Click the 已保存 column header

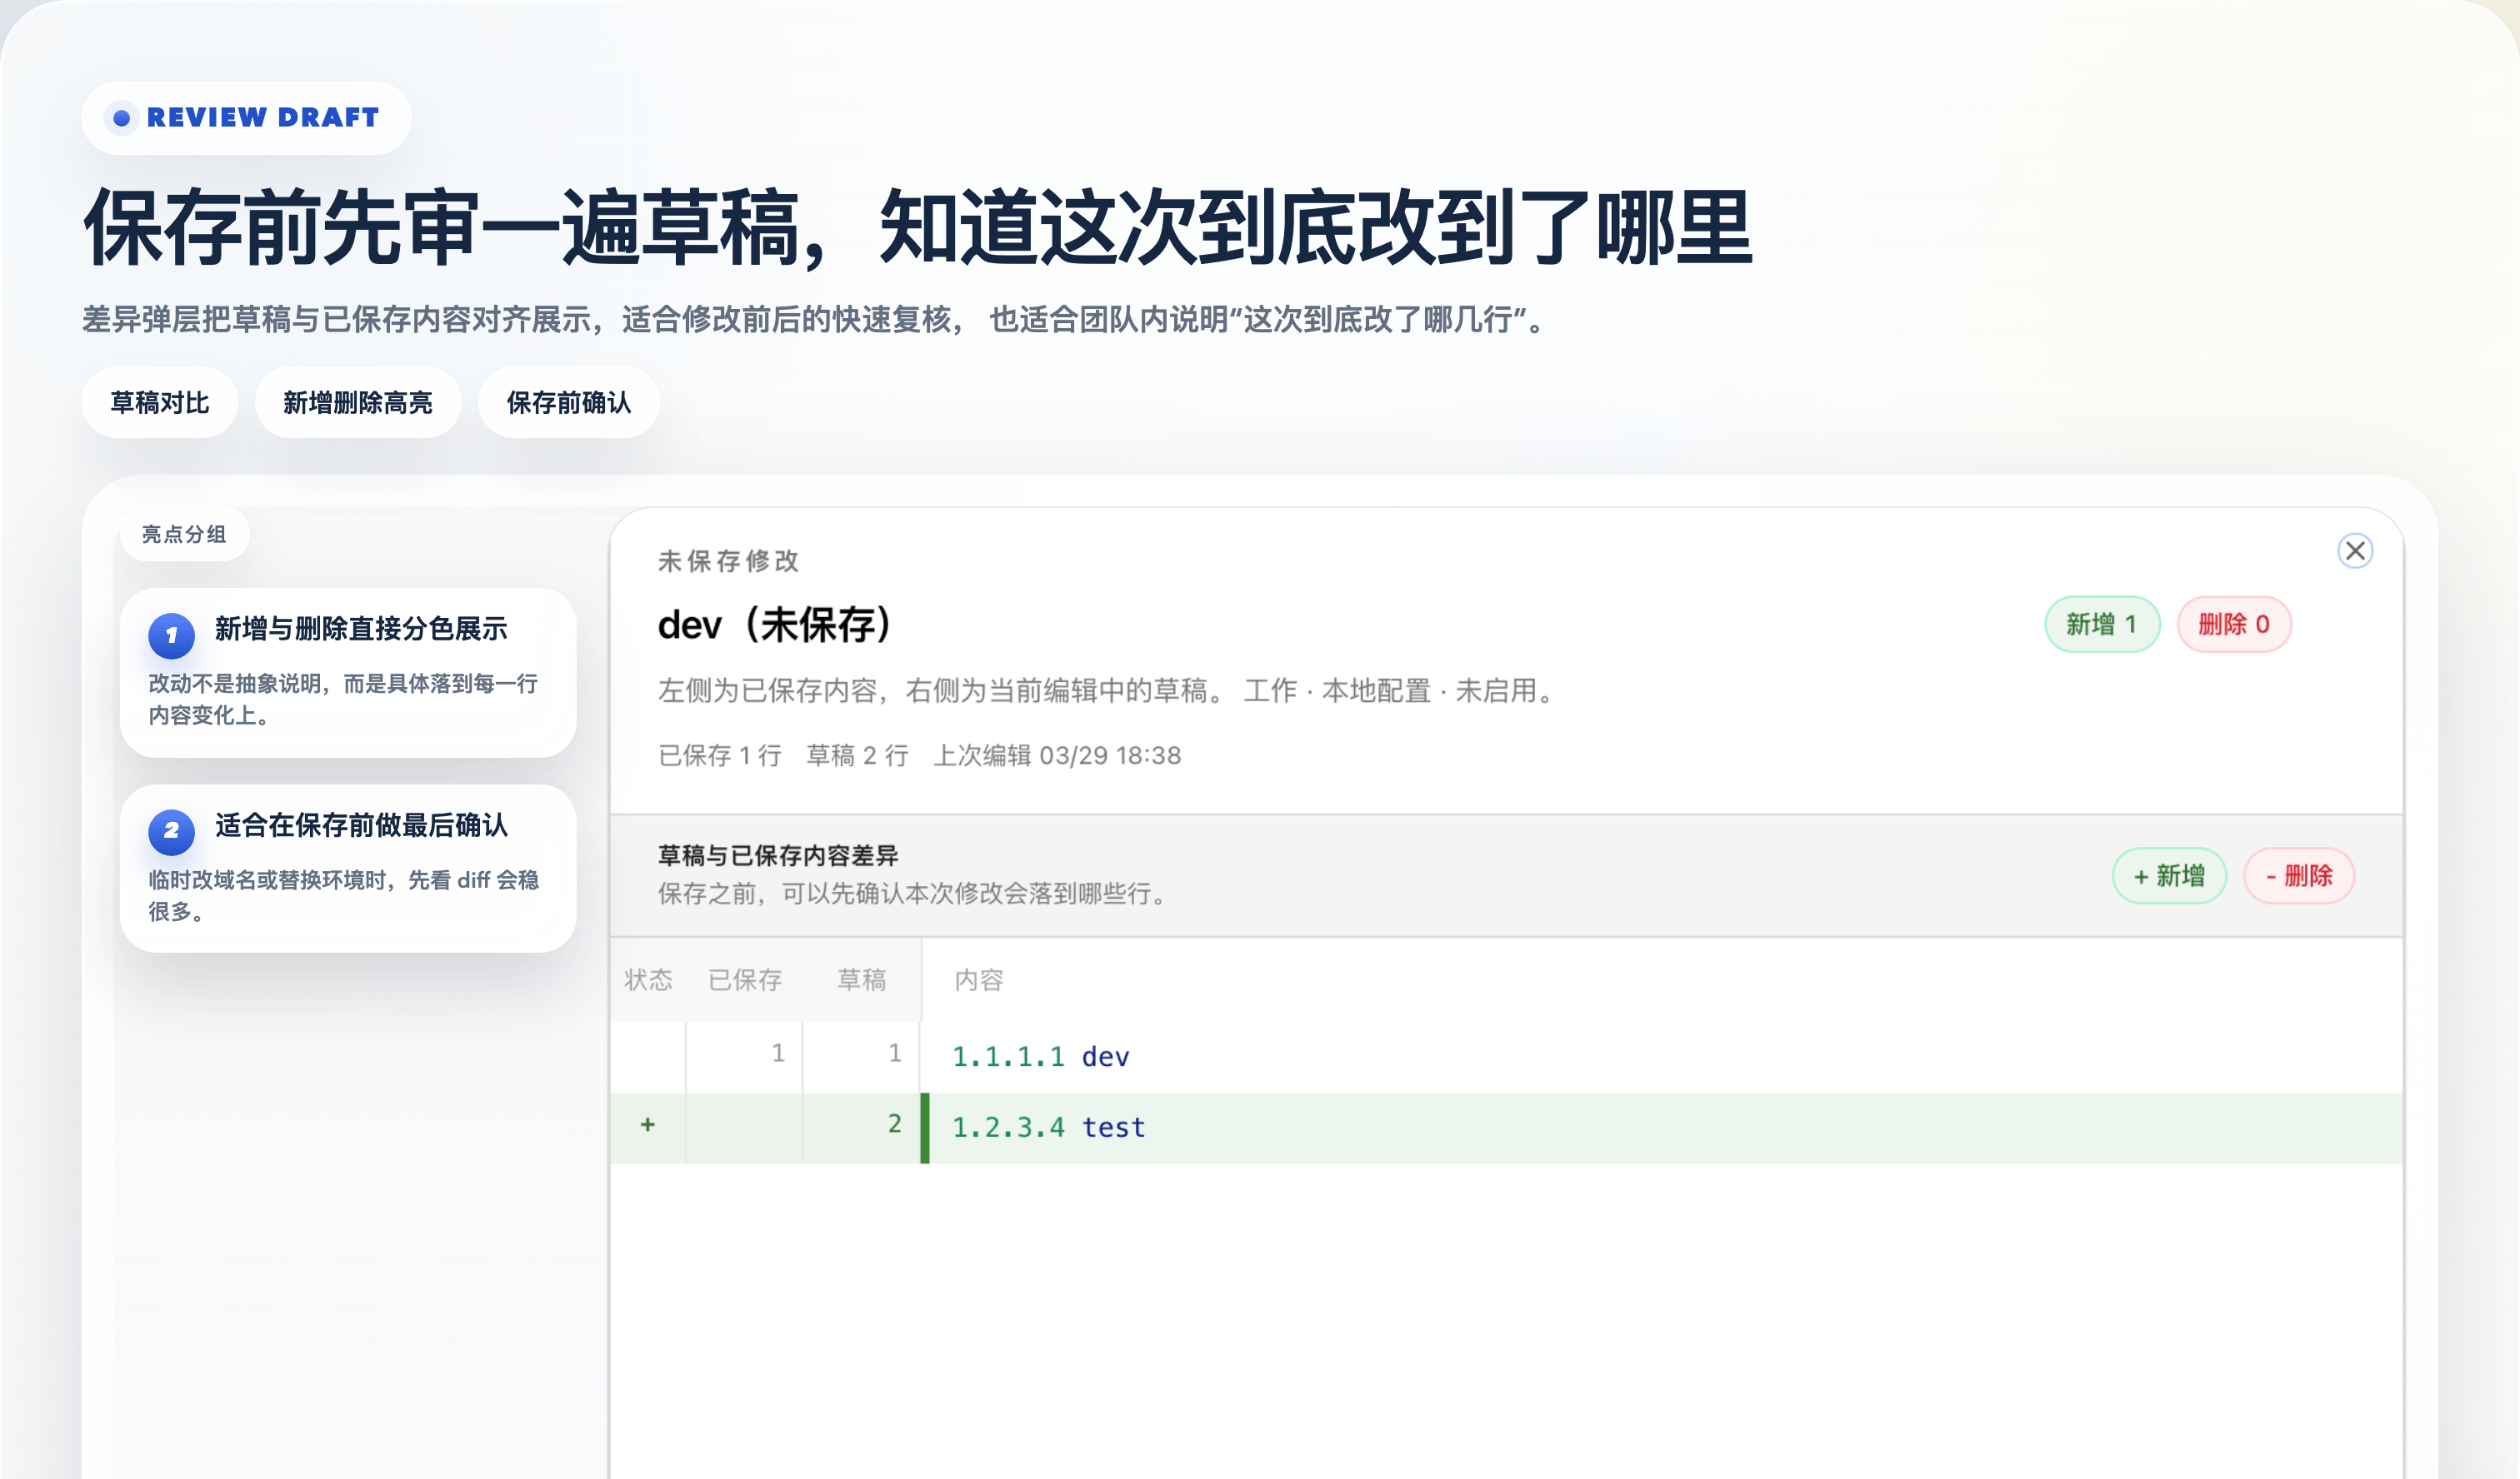[x=745, y=980]
